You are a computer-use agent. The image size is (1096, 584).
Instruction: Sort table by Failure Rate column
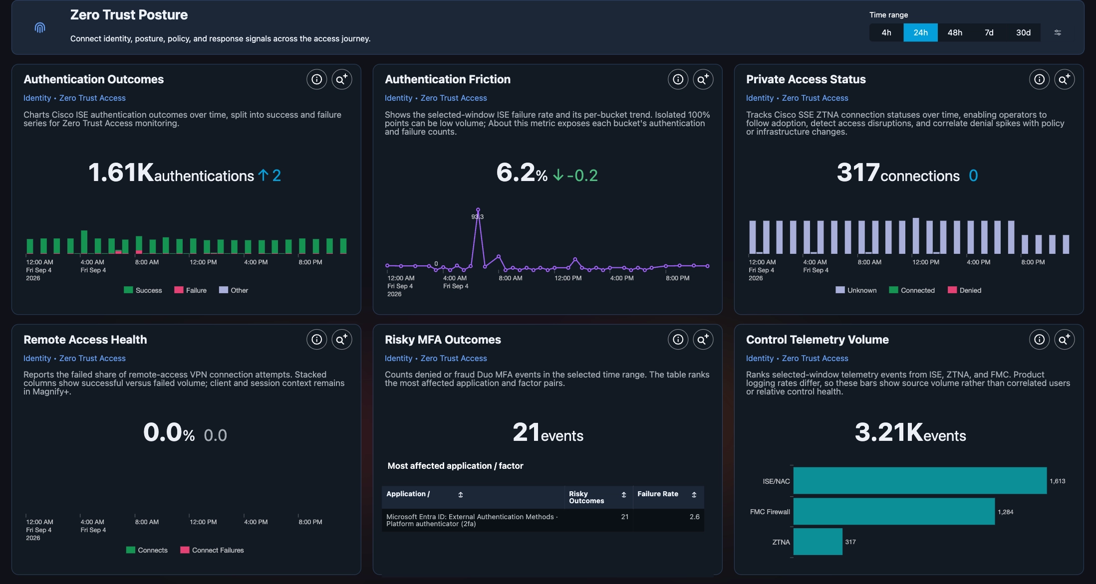pos(694,495)
